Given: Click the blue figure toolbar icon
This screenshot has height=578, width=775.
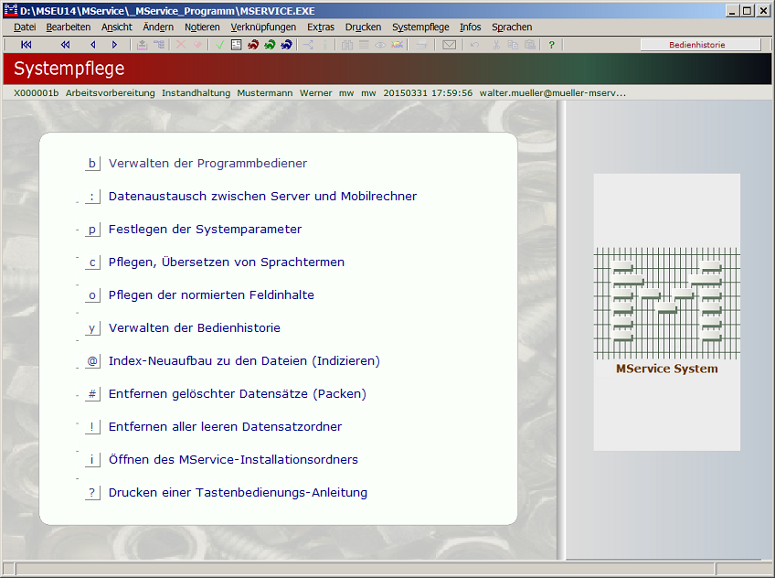Looking at the screenshot, I should coord(286,45).
